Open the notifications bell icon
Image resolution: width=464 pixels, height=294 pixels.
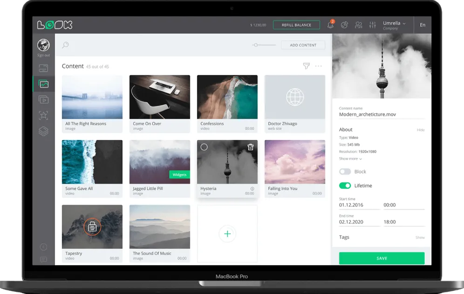331,25
